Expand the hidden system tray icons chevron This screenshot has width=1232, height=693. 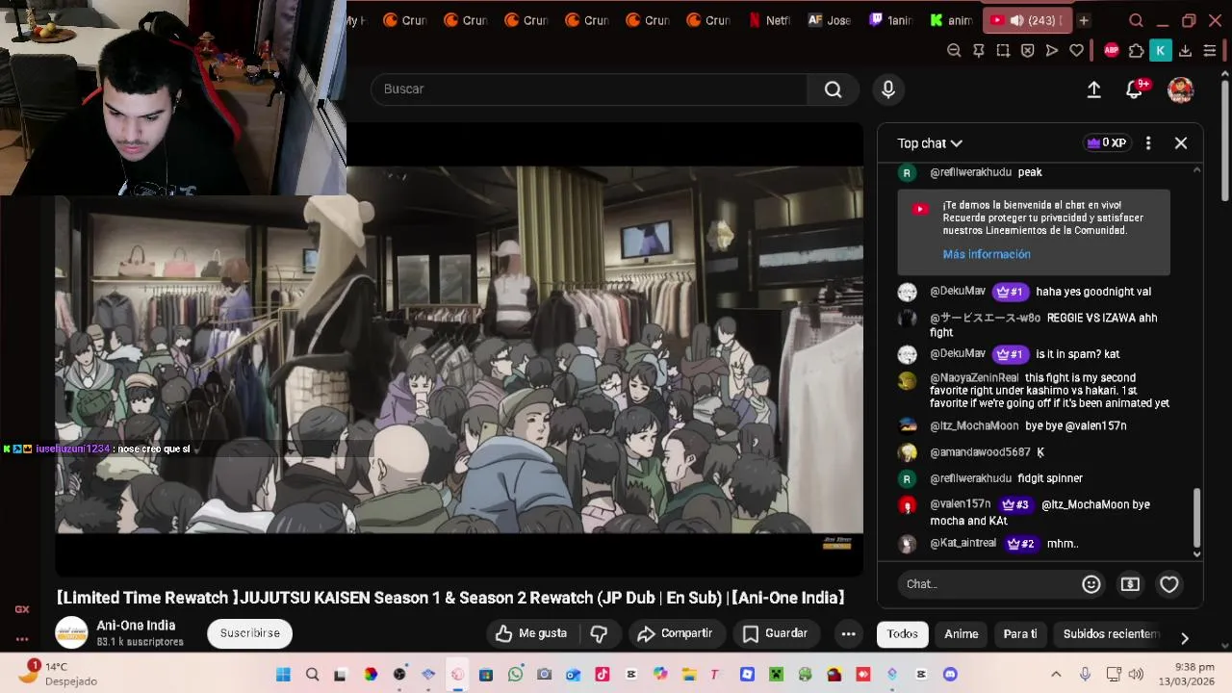click(1056, 675)
